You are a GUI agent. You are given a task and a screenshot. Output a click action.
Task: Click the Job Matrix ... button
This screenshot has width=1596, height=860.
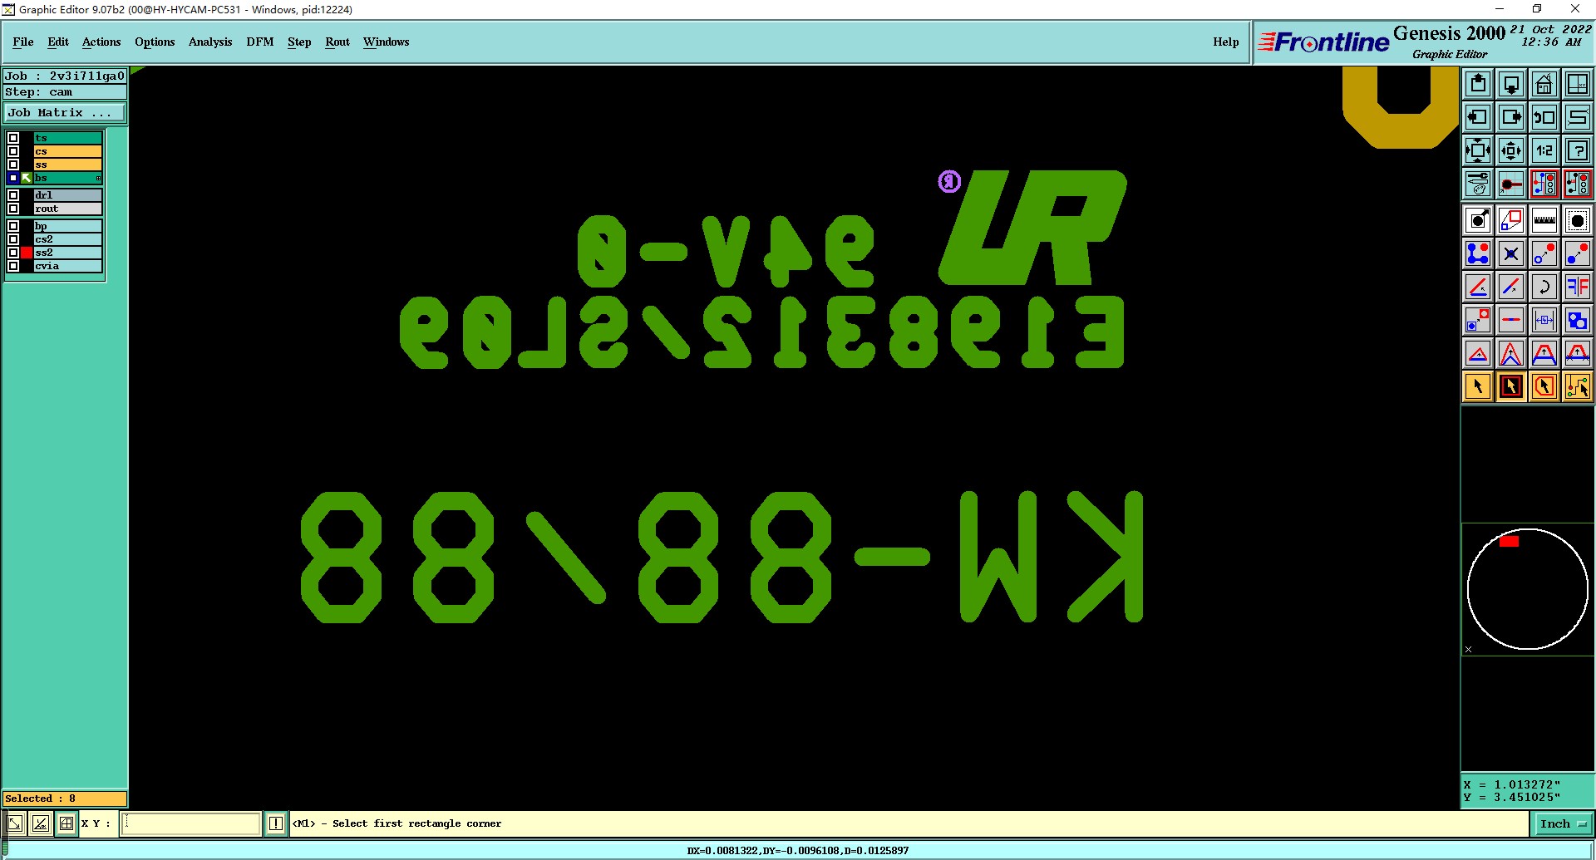click(65, 113)
